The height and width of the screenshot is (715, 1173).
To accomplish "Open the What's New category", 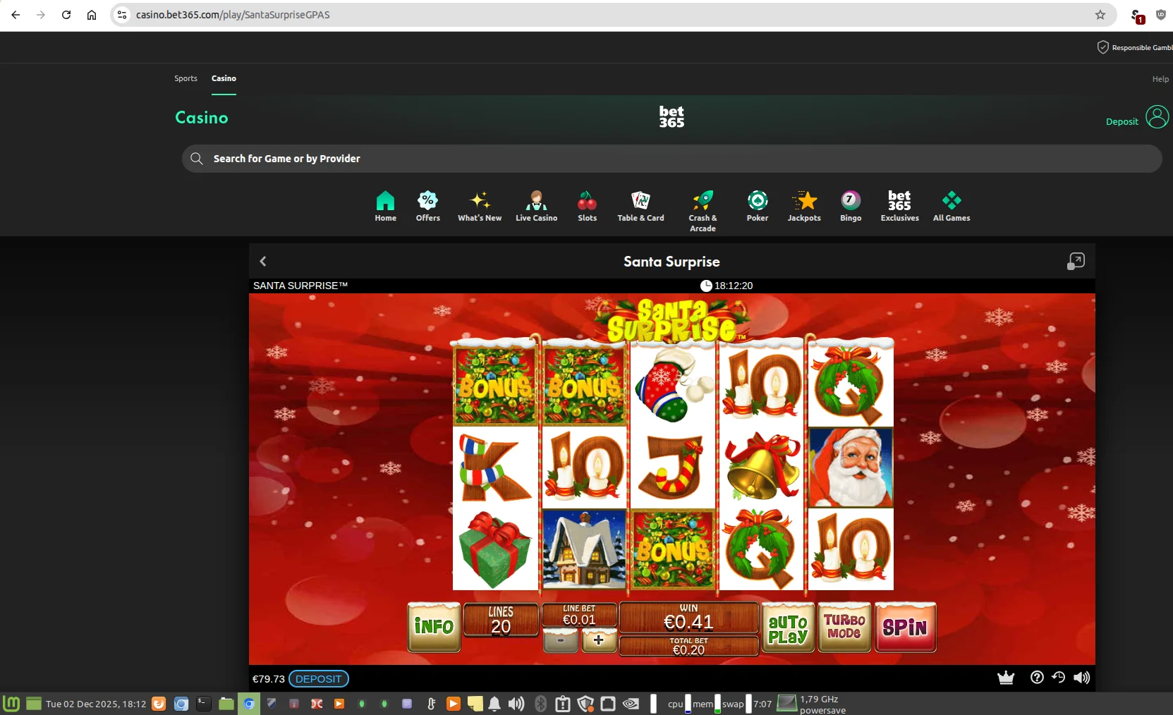I will tap(480, 206).
